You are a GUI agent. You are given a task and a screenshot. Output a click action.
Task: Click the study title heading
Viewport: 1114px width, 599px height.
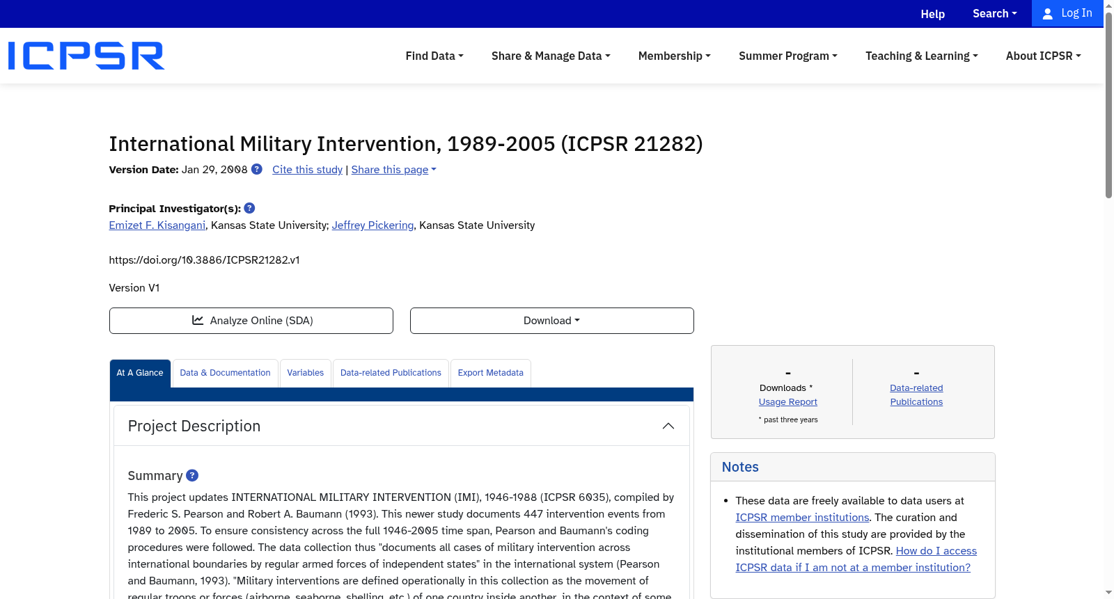[406, 143]
